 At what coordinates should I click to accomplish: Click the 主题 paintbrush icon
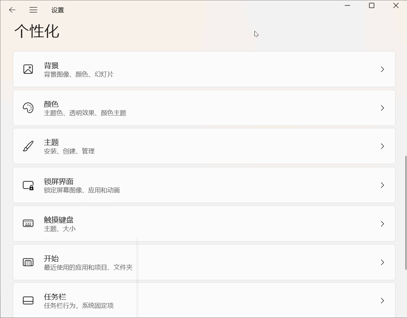(x=28, y=146)
